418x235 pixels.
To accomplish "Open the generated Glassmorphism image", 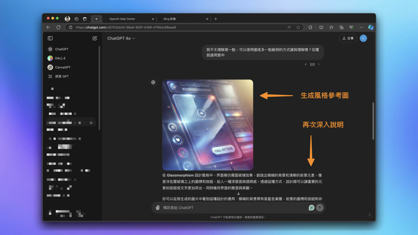I will [x=208, y=125].
